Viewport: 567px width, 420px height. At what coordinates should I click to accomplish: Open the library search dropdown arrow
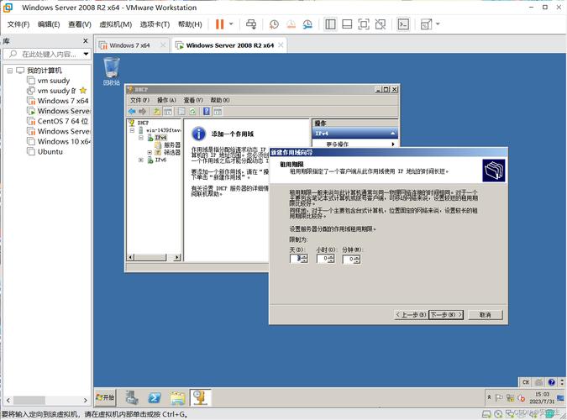(86, 55)
